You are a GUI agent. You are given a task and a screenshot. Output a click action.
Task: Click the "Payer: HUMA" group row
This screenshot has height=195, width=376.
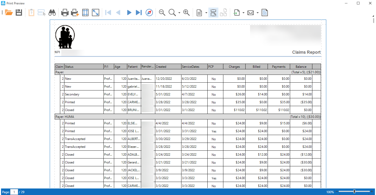188,117
